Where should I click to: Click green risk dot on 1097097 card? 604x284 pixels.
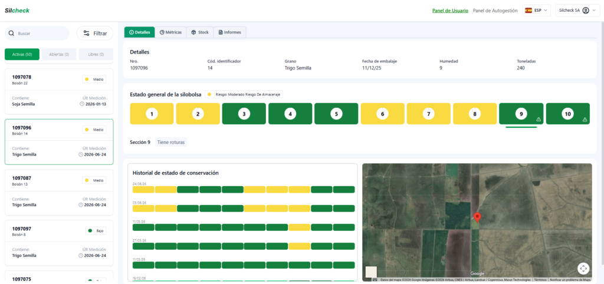pos(90,231)
